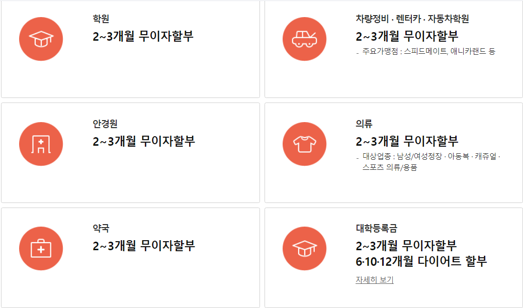Screen dimensions: 523x308
Task: Click the medical bag icon for 약국
Action: [x=41, y=248]
